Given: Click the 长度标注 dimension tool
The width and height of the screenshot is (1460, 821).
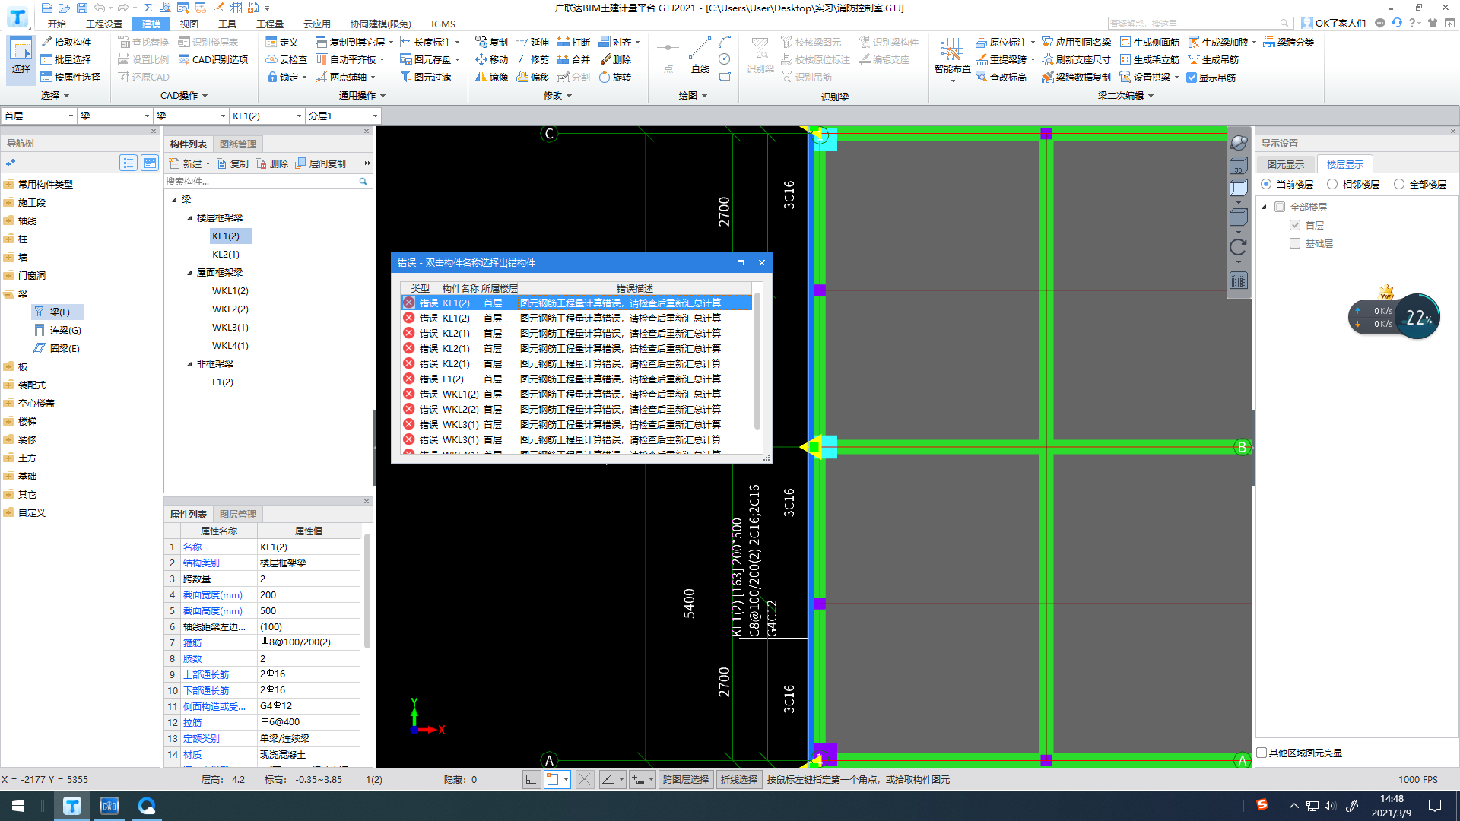Looking at the screenshot, I should click(430, 42).
